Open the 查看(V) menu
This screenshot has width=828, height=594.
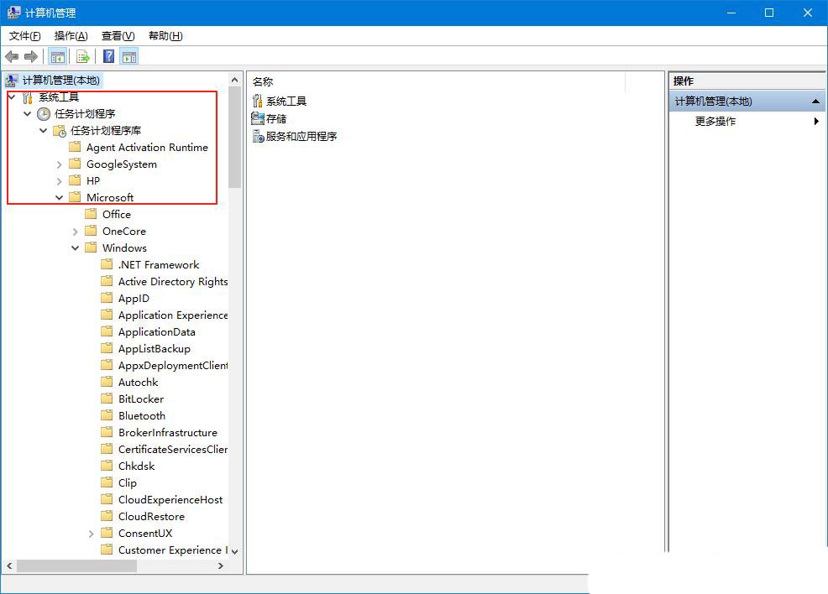pyautogui.click(x=118, y=36)
